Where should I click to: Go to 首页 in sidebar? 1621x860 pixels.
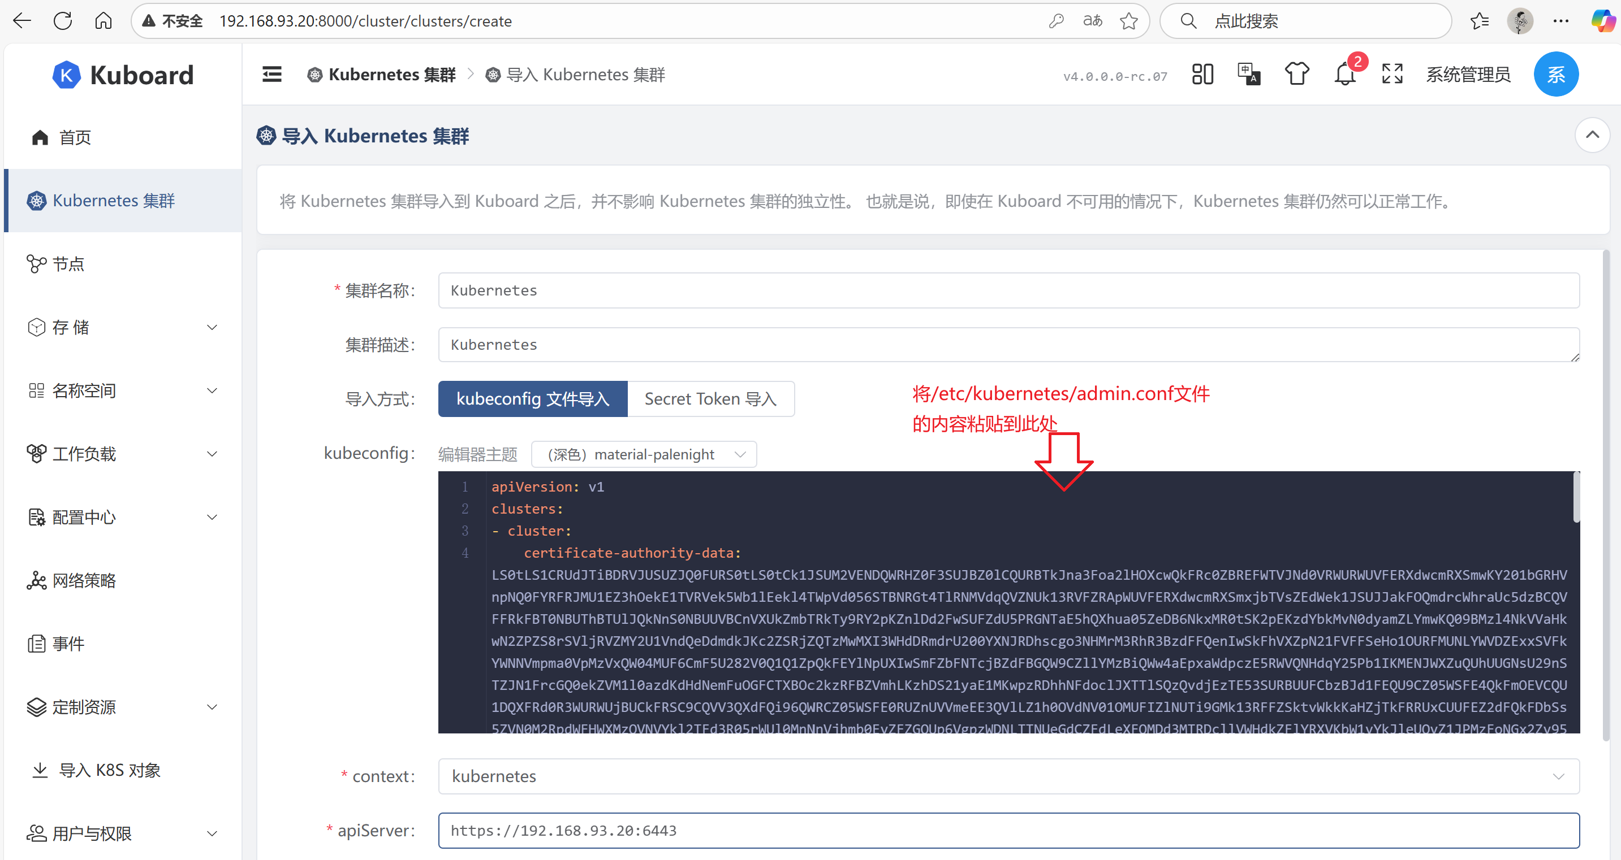click(123, 137)
